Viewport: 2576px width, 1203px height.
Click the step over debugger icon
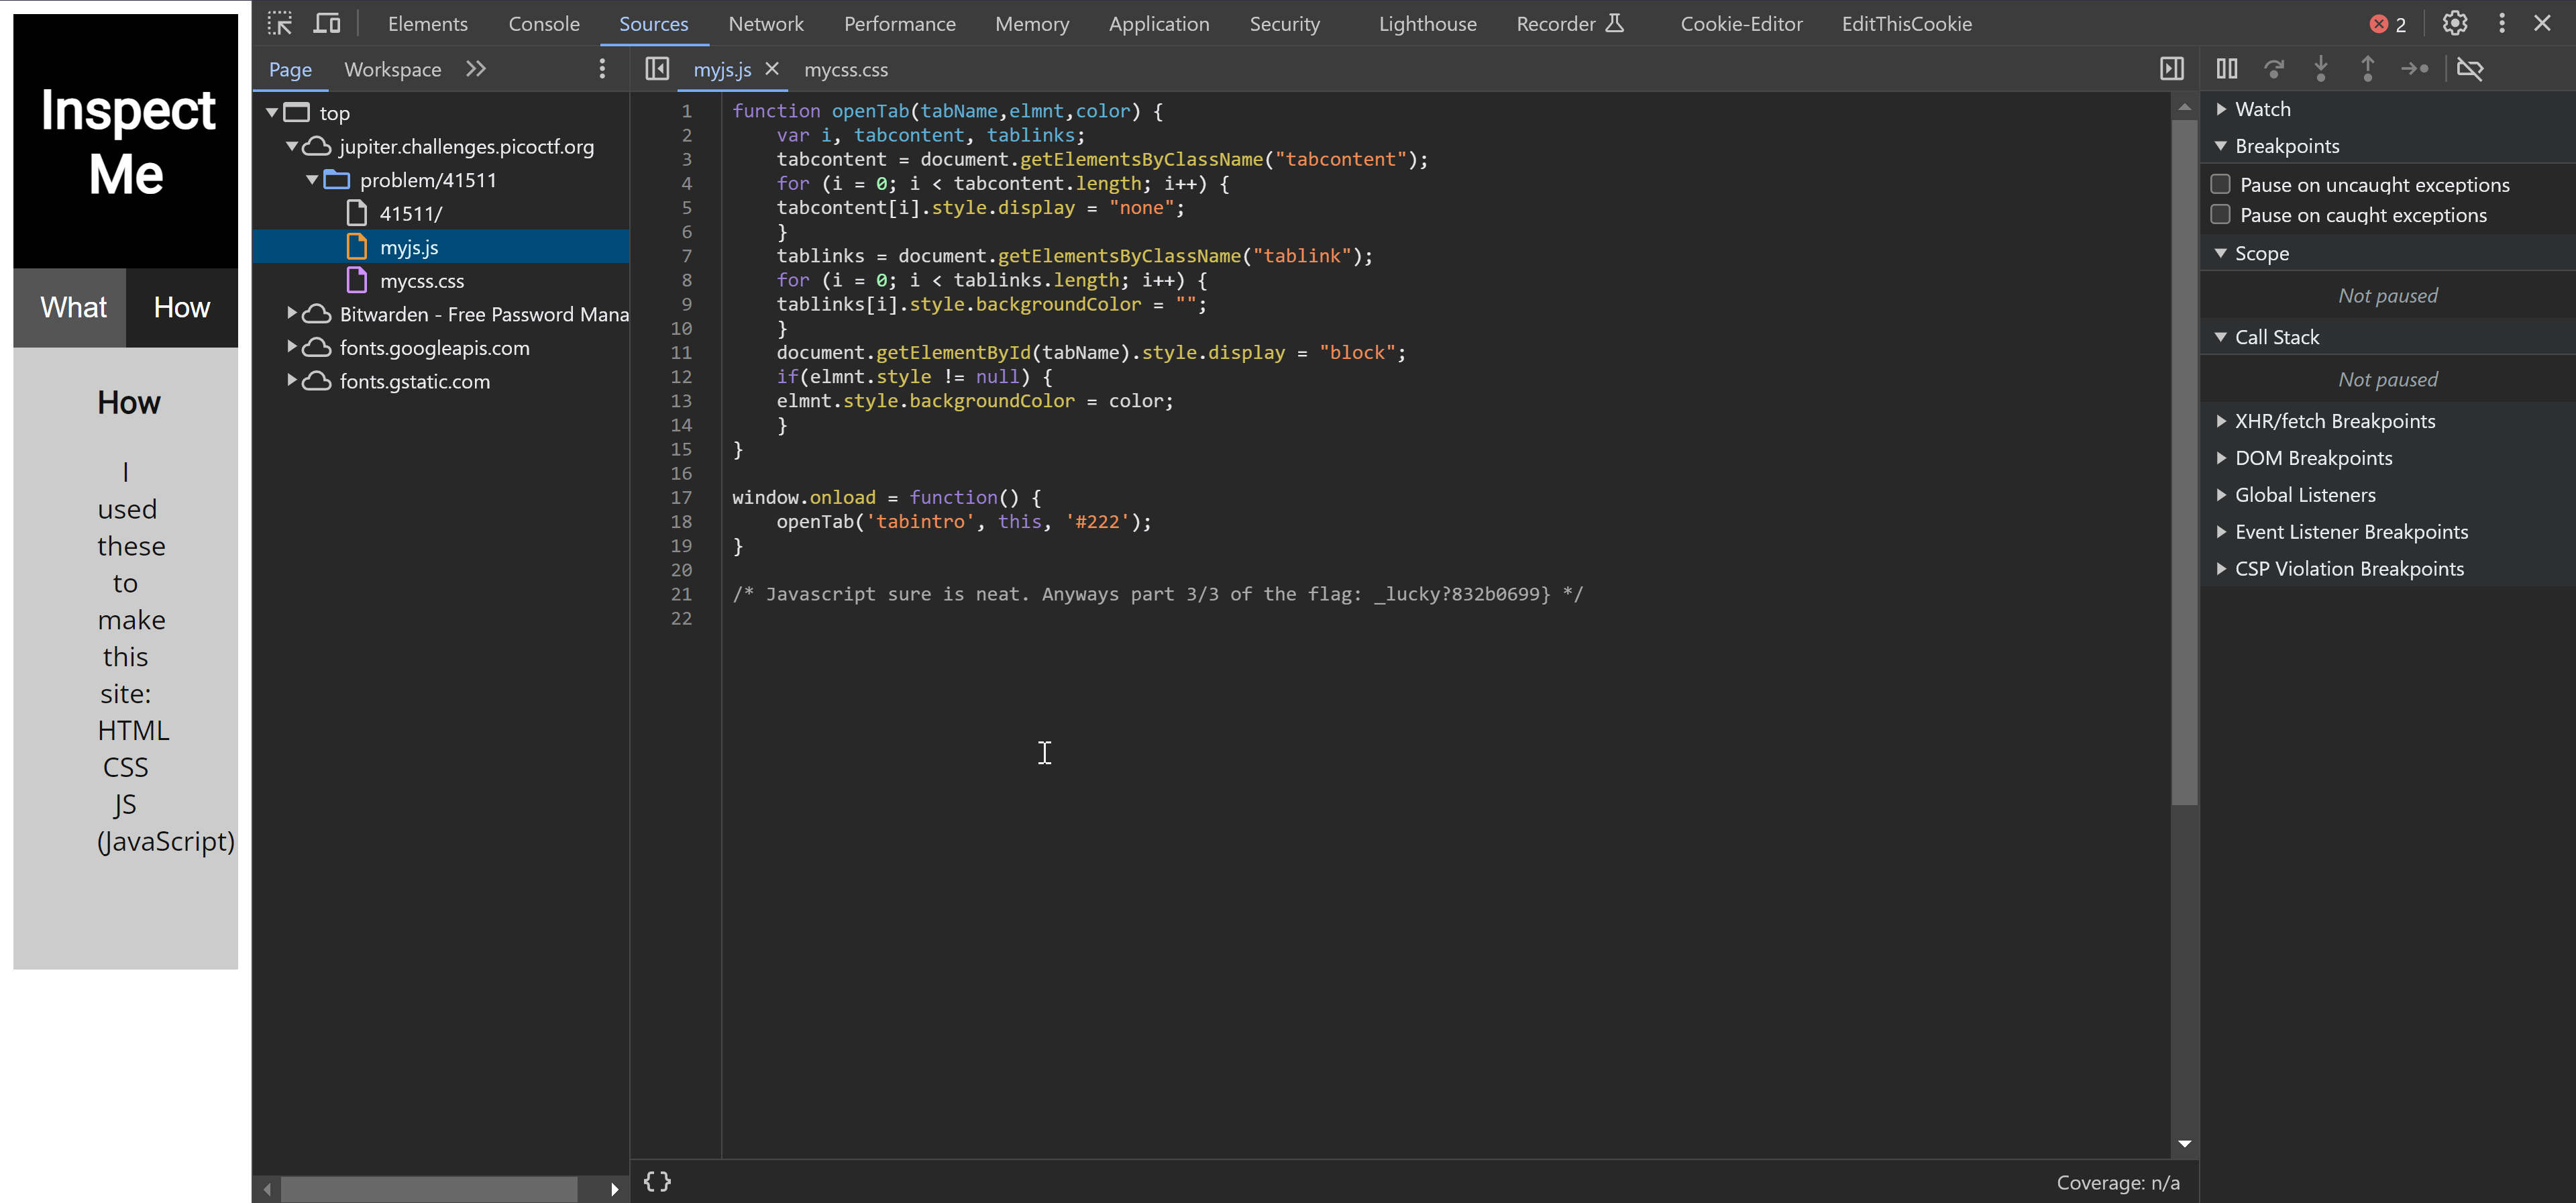pos(2274,69)
